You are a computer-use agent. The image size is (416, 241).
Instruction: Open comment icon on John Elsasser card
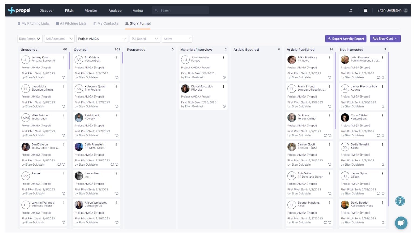[x=378, y=77]
